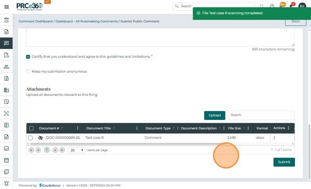This screenshot has width=311, height=189.
Task: Open the institution building sidebar icon
Action: point(6,20)
